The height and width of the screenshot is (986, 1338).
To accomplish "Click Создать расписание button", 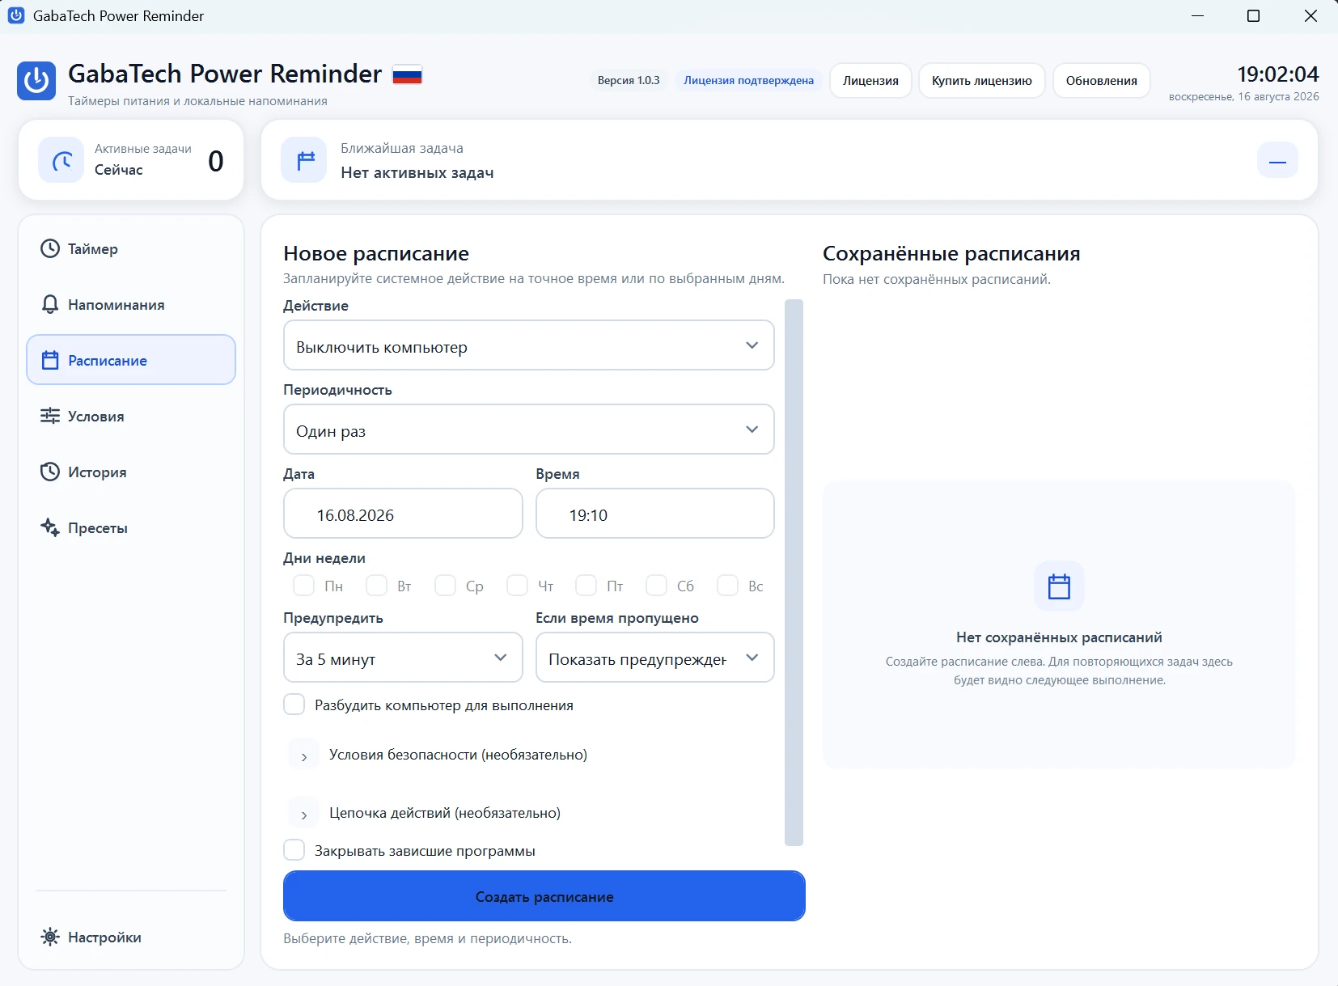I will click(544, 896).
